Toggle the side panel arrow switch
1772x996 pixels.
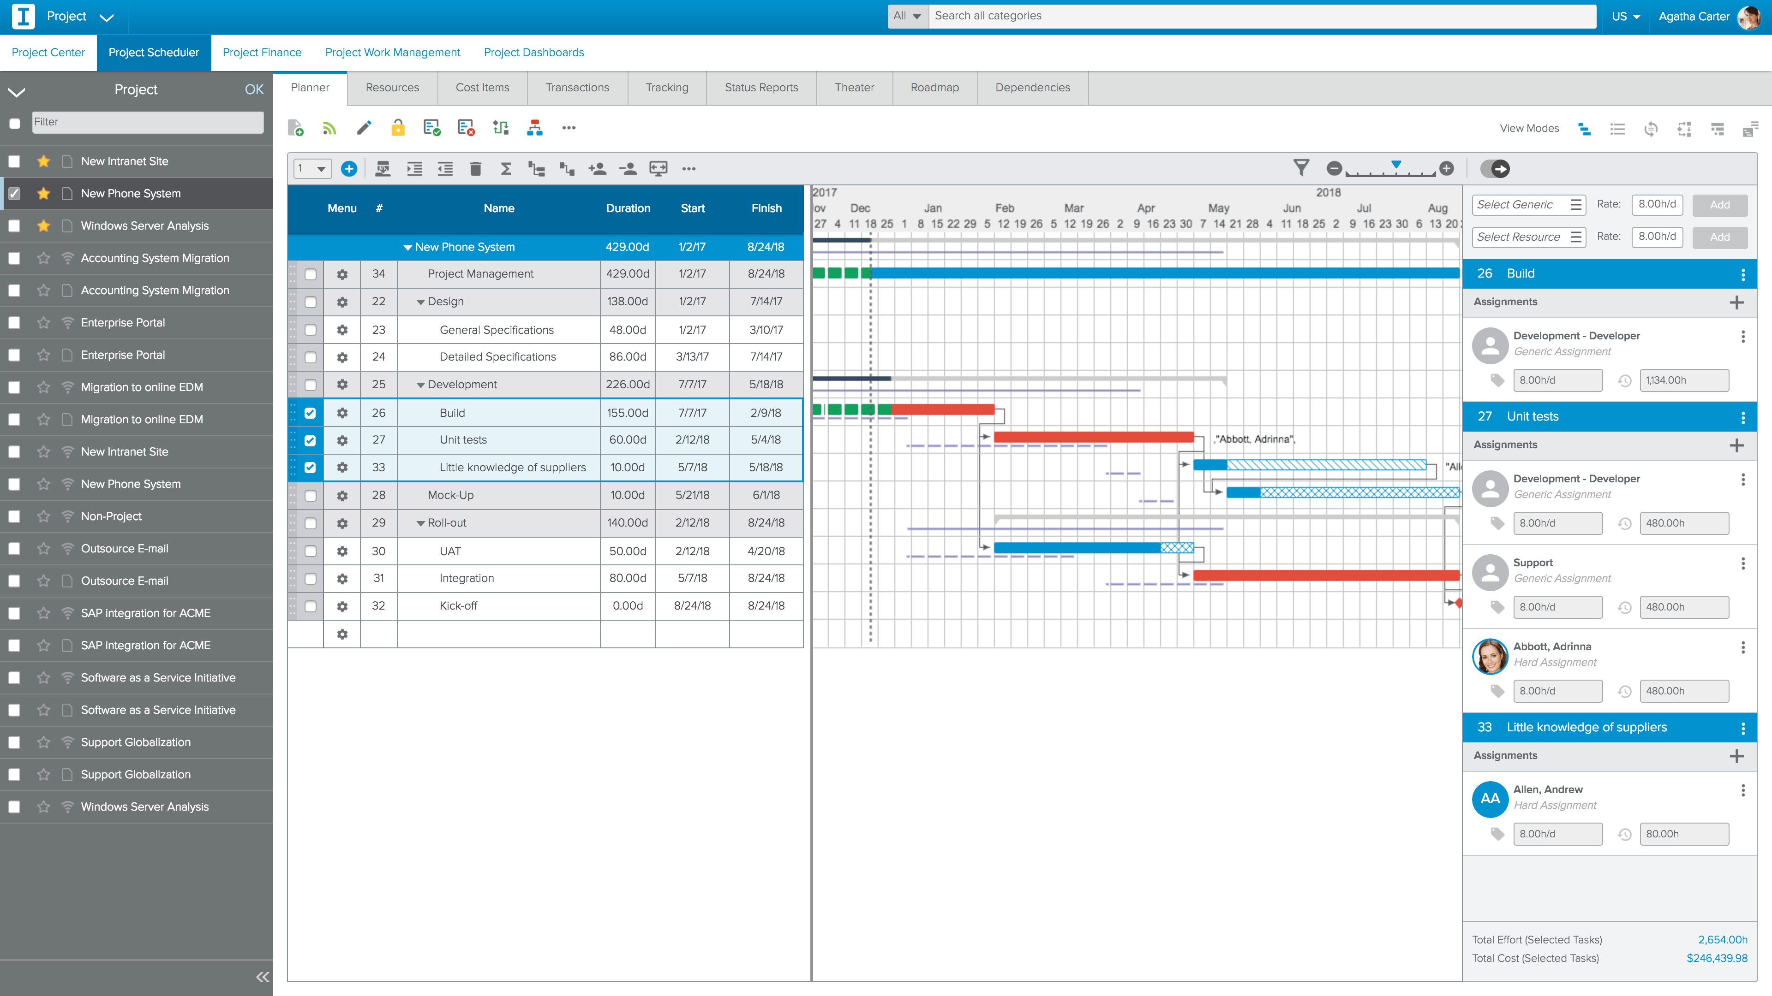[1495, 168]
